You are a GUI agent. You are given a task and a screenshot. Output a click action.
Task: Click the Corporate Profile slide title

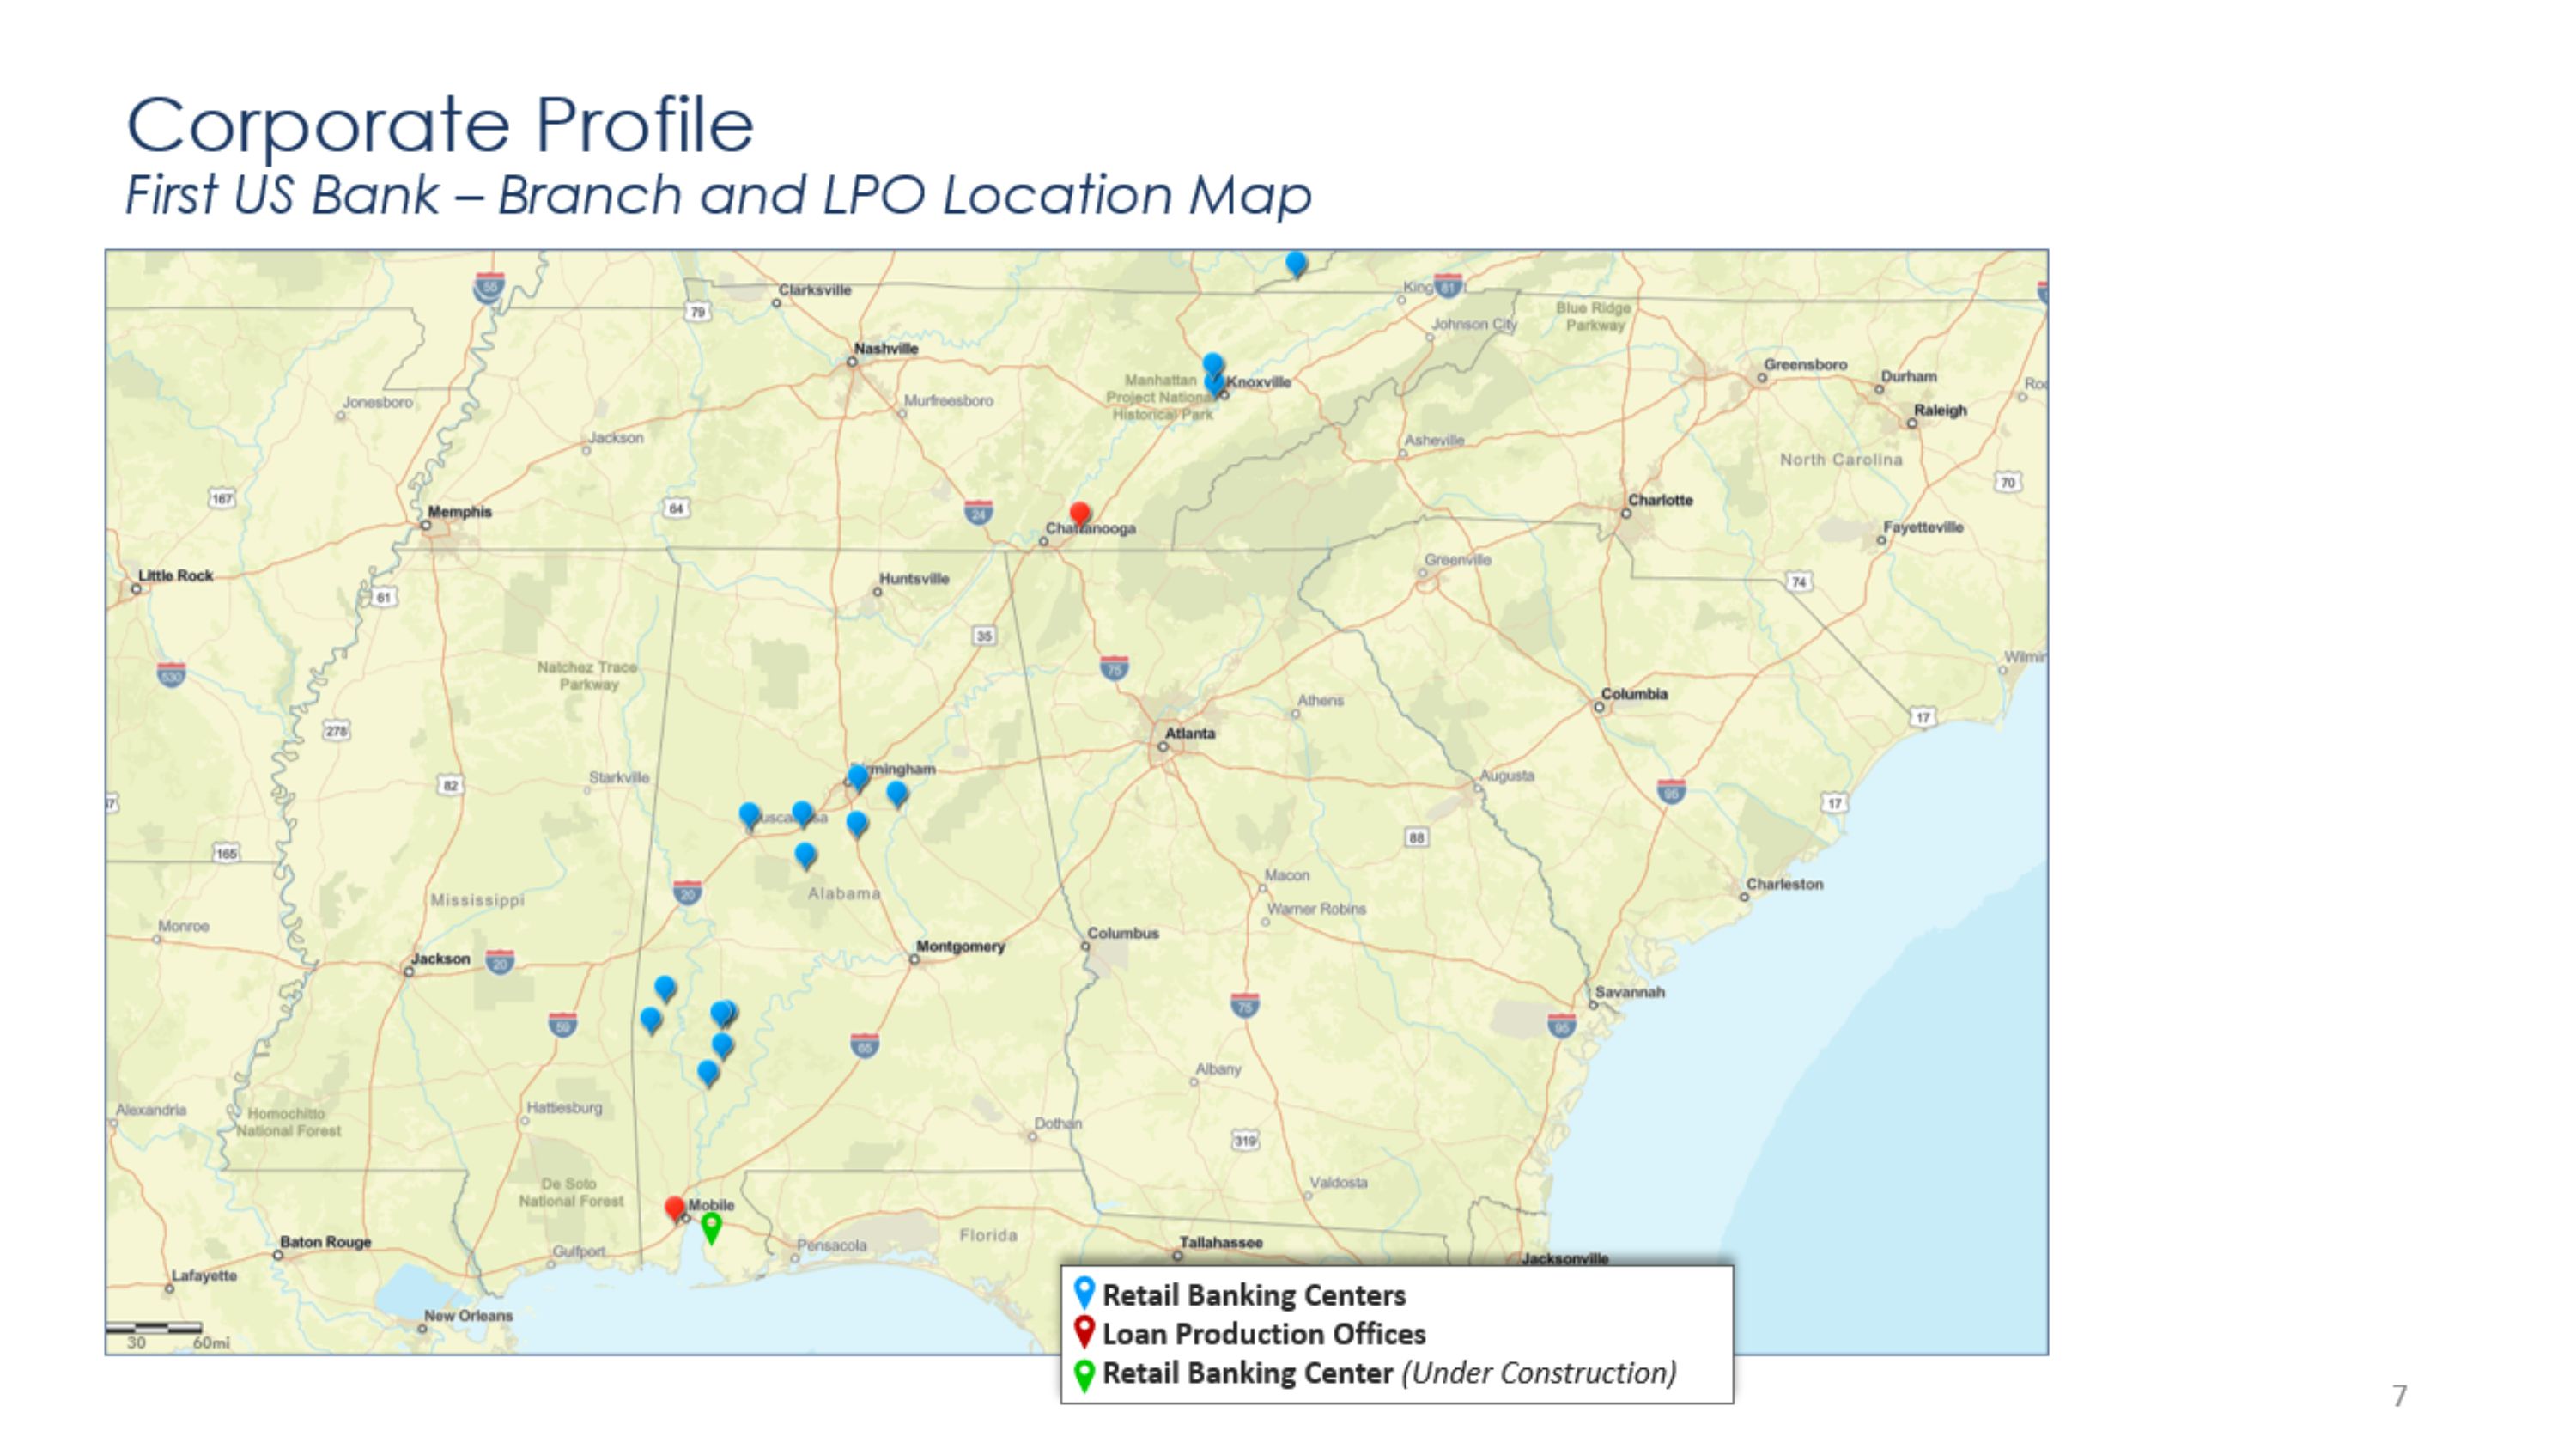coord(440,125)
